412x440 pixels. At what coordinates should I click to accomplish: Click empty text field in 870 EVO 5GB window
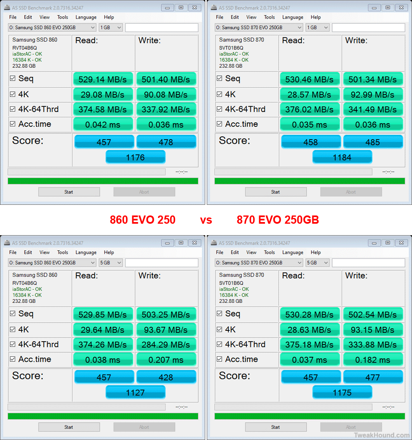[368, 263]
